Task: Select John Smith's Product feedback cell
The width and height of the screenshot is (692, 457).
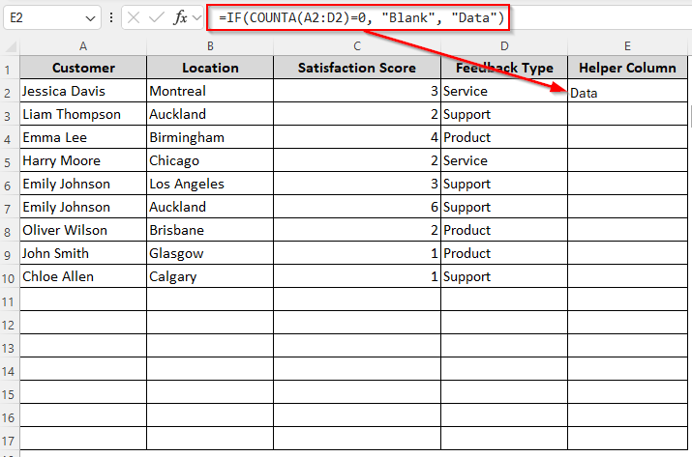Action: tap(504, 253)
